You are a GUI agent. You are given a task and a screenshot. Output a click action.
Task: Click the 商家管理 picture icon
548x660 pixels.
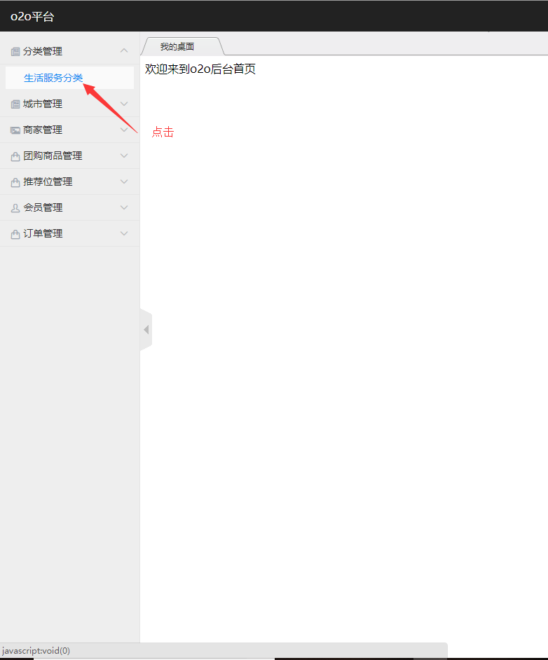click(x=15, y=130)
